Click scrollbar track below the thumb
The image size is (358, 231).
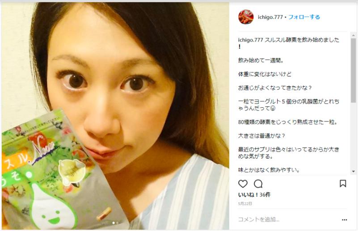click(x=353, y=136)
